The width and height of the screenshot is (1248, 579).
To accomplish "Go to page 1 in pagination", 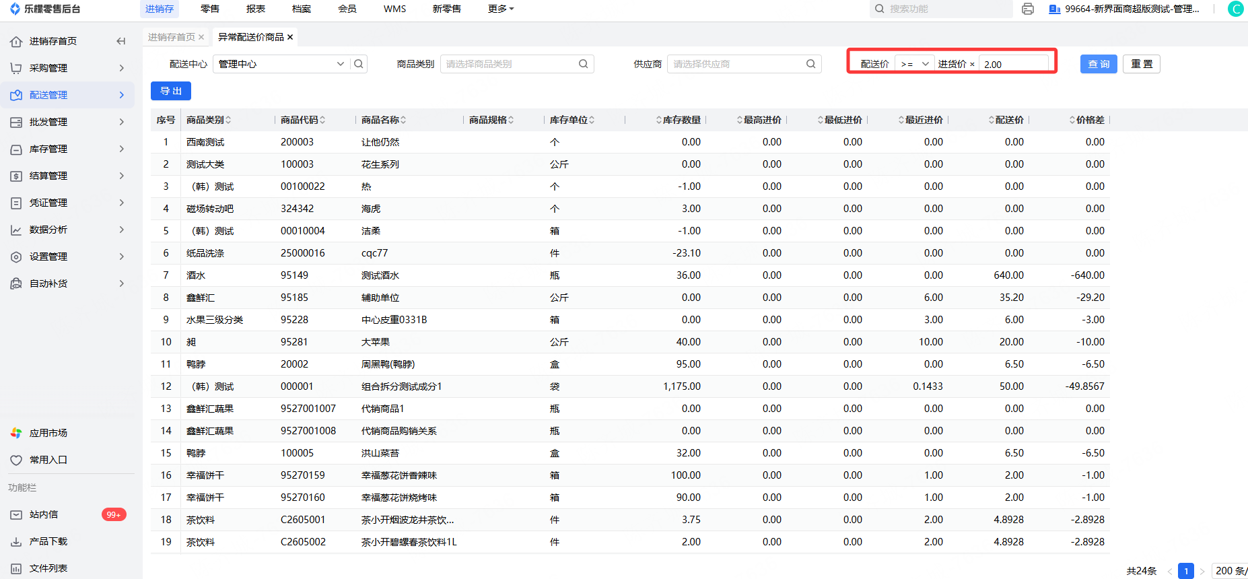I will click(x=1186, y=571).
